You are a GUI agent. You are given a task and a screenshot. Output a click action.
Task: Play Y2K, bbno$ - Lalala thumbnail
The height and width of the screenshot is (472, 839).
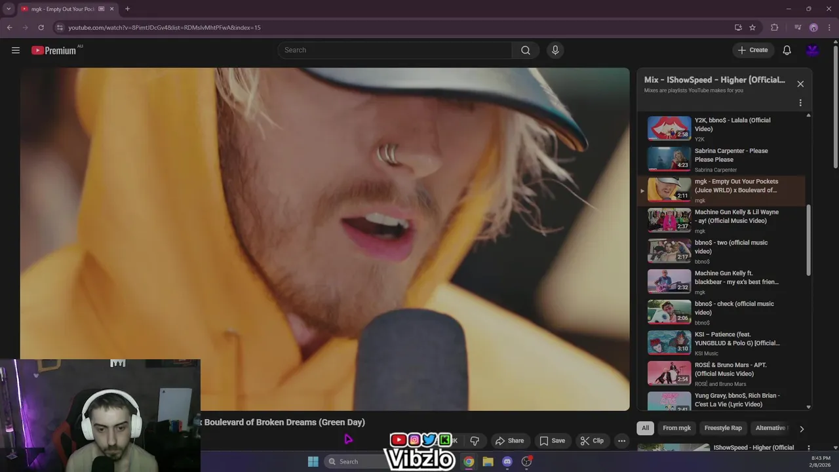click(669, 128)
